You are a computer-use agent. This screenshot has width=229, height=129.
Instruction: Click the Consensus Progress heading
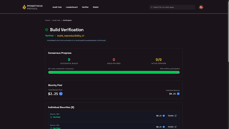[60, 53]
